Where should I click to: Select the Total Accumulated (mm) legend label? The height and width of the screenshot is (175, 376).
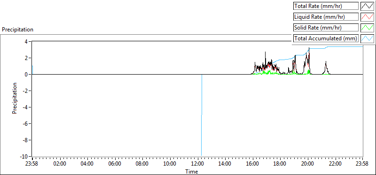point(326,38)
